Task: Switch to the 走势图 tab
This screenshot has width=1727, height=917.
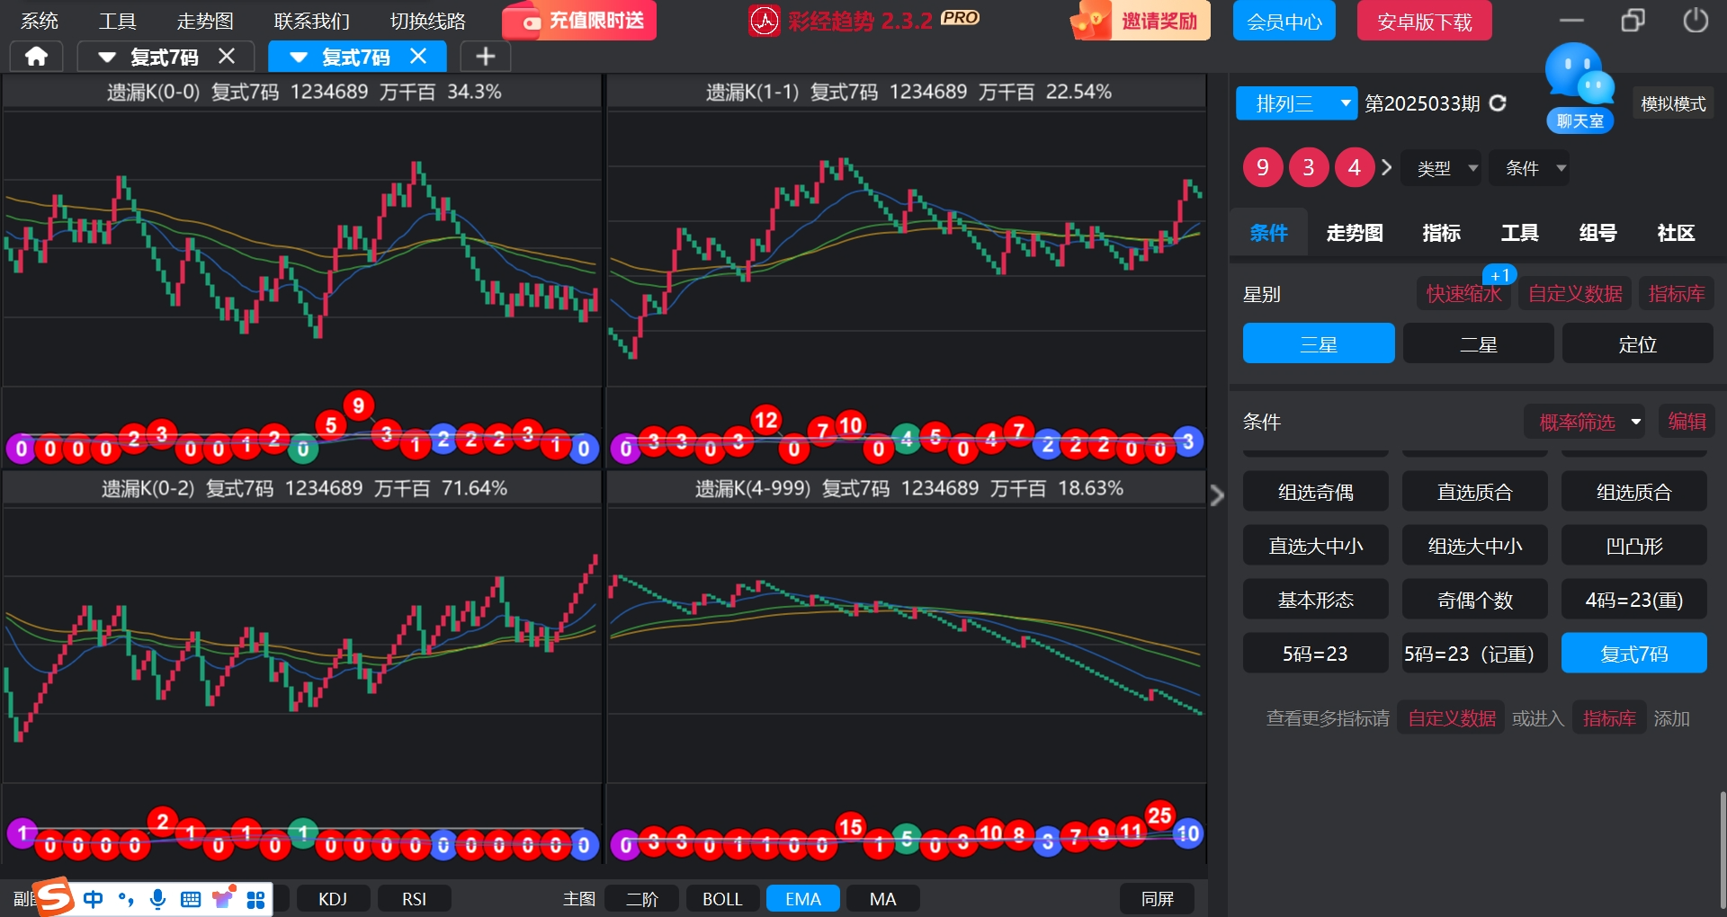Action: [x=1355, y=233]
